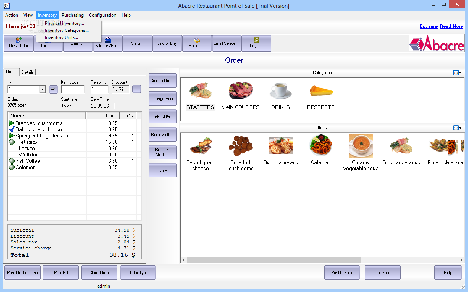
Task: Click the Note button
Action: 162,170
